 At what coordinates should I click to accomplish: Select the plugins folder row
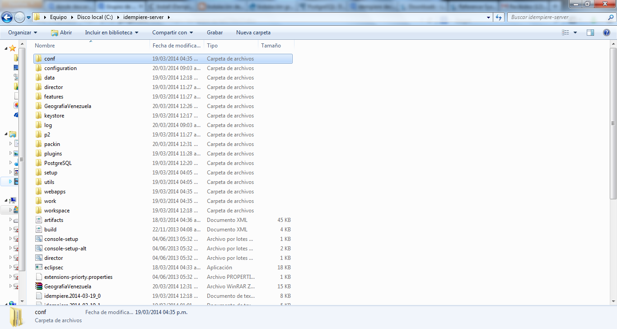(163, 154)
